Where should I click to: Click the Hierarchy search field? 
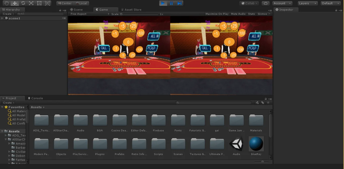coord(40,14)
